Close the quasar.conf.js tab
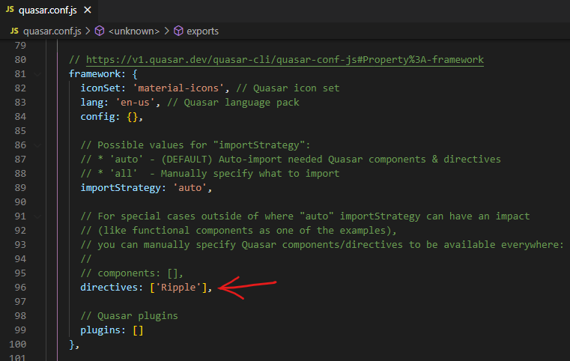 pos(88,10)
